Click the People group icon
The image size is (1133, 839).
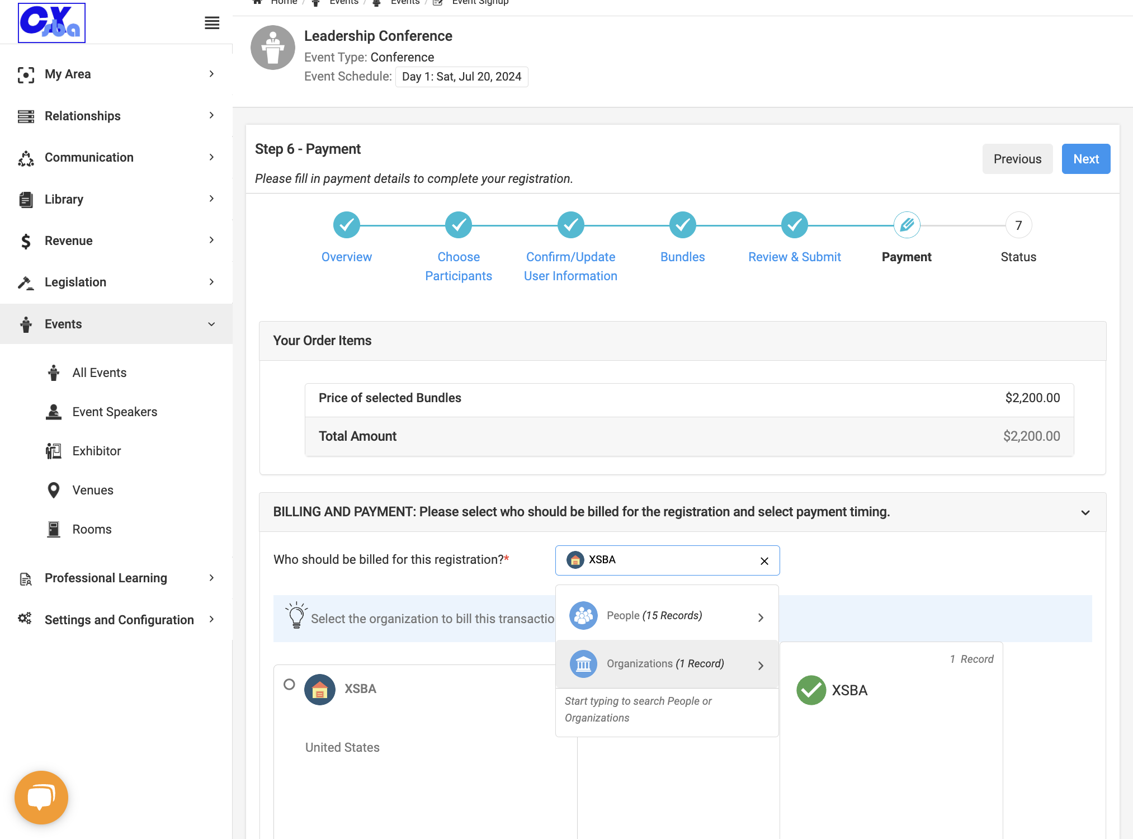click(x=583, y=616)
